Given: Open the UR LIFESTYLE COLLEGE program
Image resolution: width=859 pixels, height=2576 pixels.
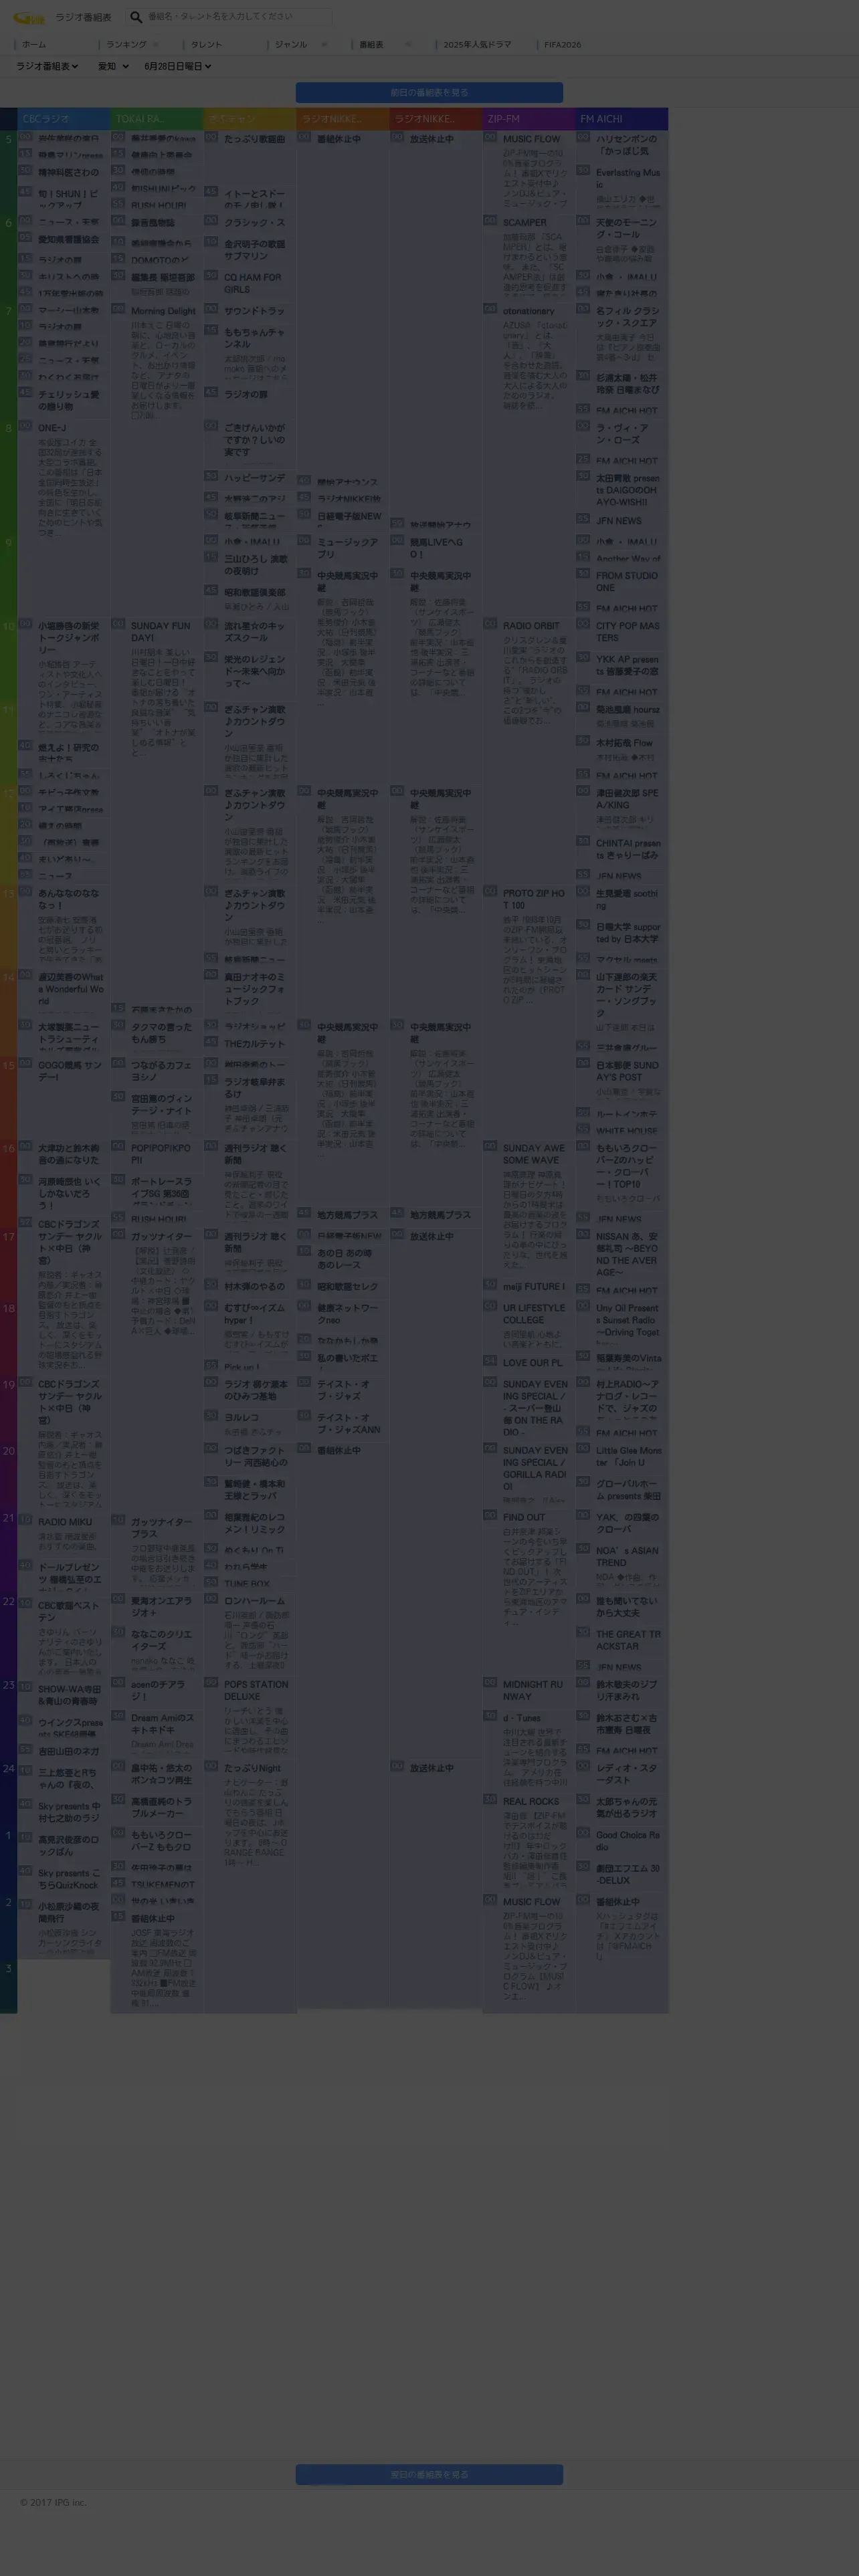Looking at the screenshot, I should pyautogui.click(x=534, y=1314).
